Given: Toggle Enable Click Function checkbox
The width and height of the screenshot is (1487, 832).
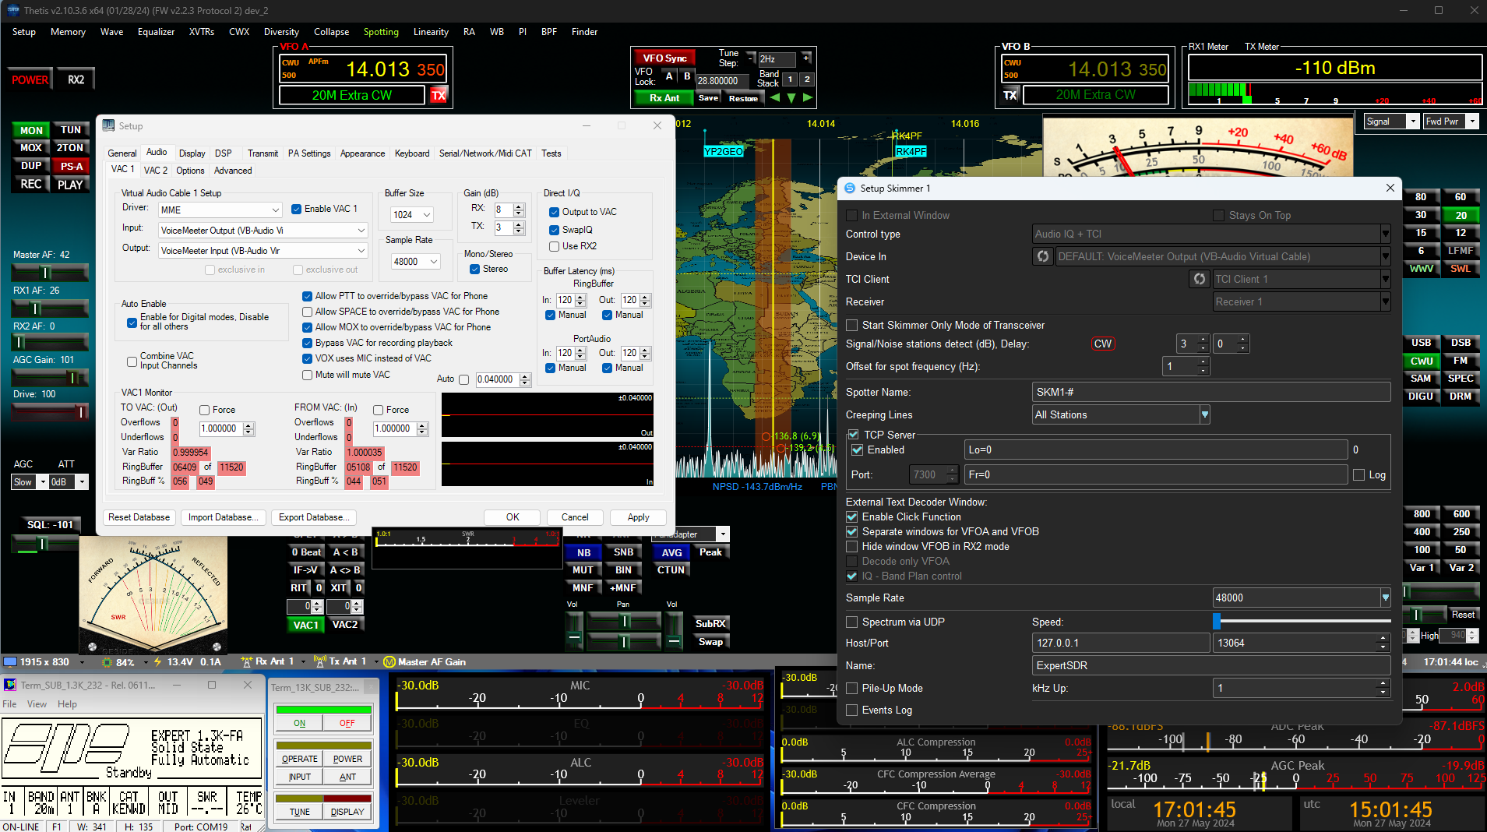Looking at the screenshot, I should (x=852, y=516).
